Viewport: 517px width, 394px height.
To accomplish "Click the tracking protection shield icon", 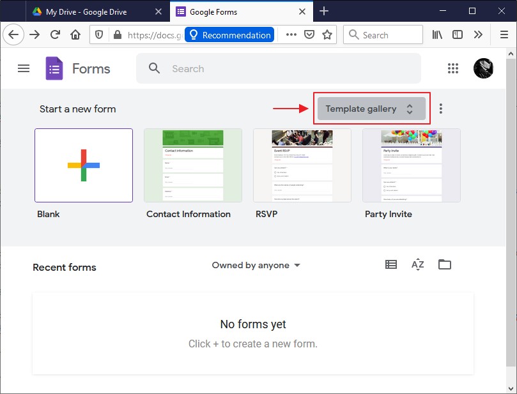I will [x=99, y=34].
